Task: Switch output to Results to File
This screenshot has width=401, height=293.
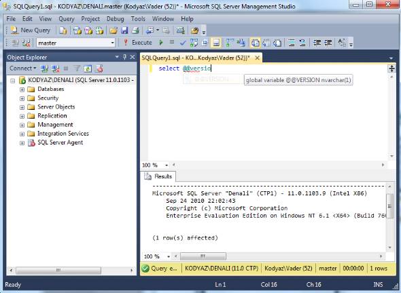Action: point(277,43)
